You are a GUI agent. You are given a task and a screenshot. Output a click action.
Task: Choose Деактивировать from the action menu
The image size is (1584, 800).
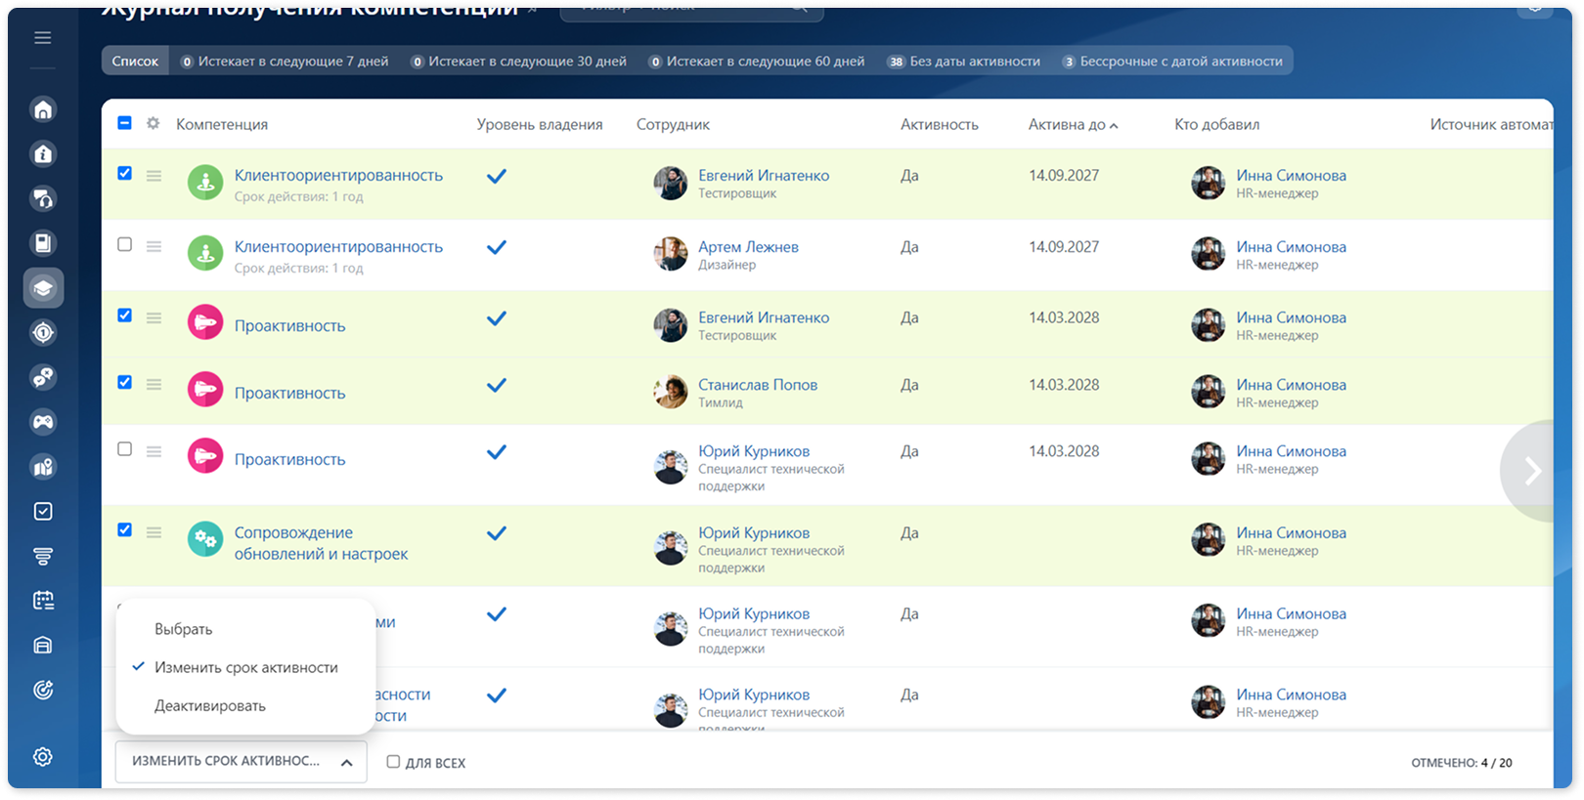click(x=210, y=705)
